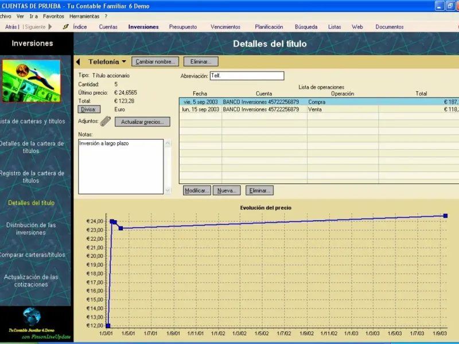Open the Archivo menu
The height and width of the screenshot is (344, 459).
[x=5, y=17]
